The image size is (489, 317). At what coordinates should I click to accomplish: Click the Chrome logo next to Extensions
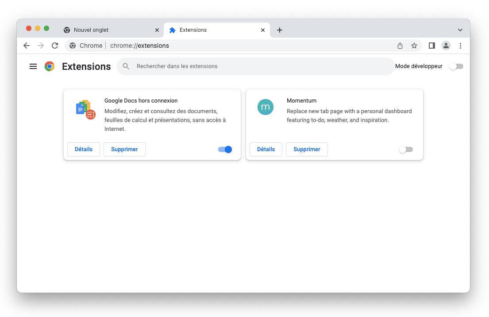(x=49, y=66)
